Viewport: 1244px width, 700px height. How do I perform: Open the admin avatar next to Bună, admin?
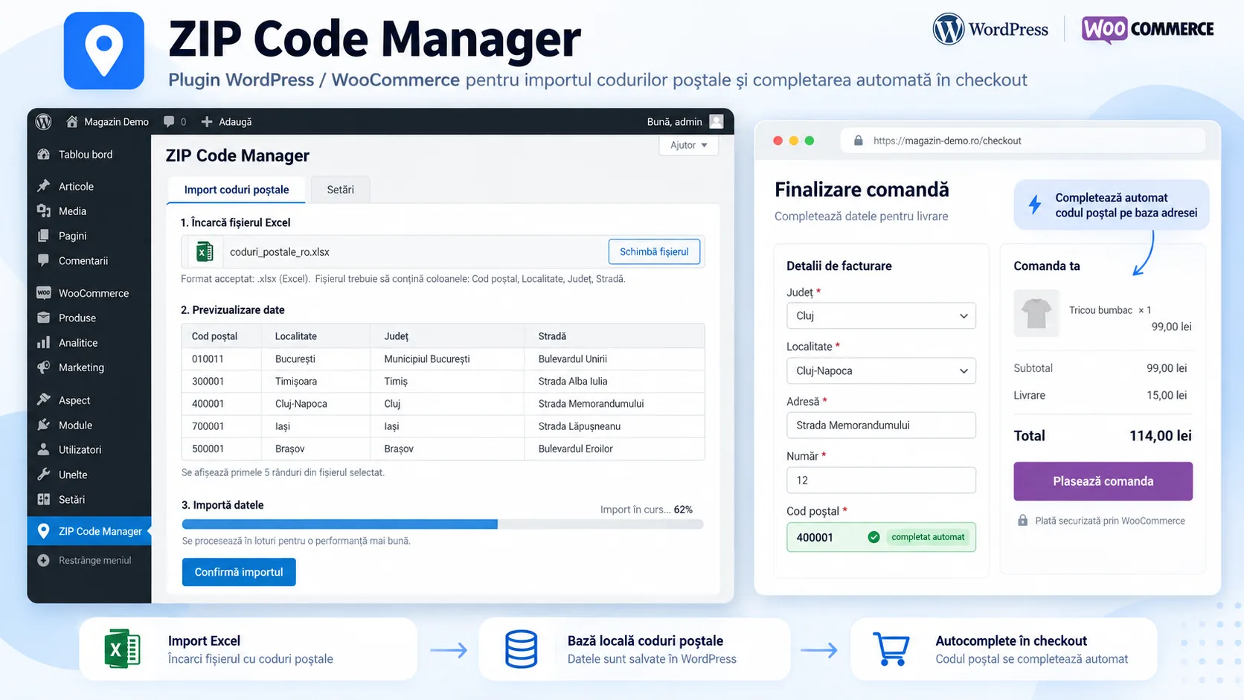(716, 121)
